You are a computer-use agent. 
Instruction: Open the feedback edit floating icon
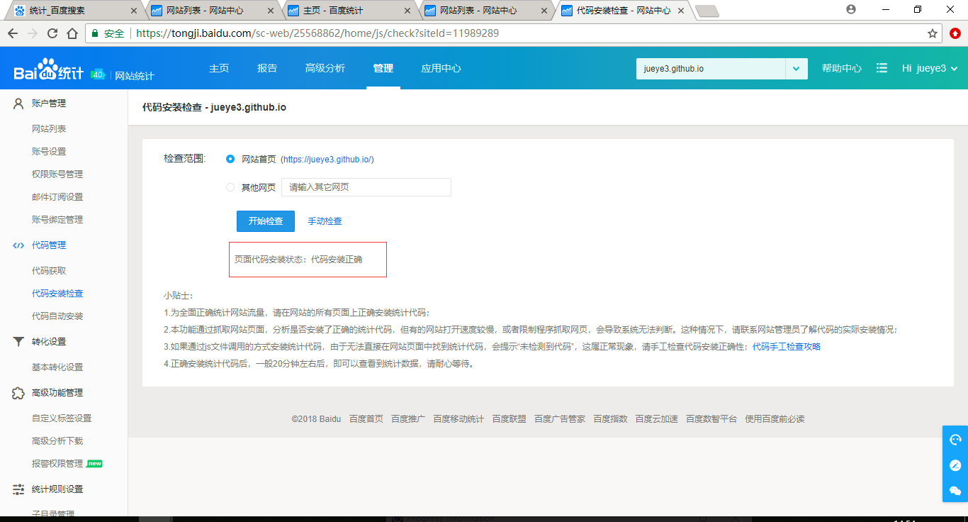click(x=955, y=465)
